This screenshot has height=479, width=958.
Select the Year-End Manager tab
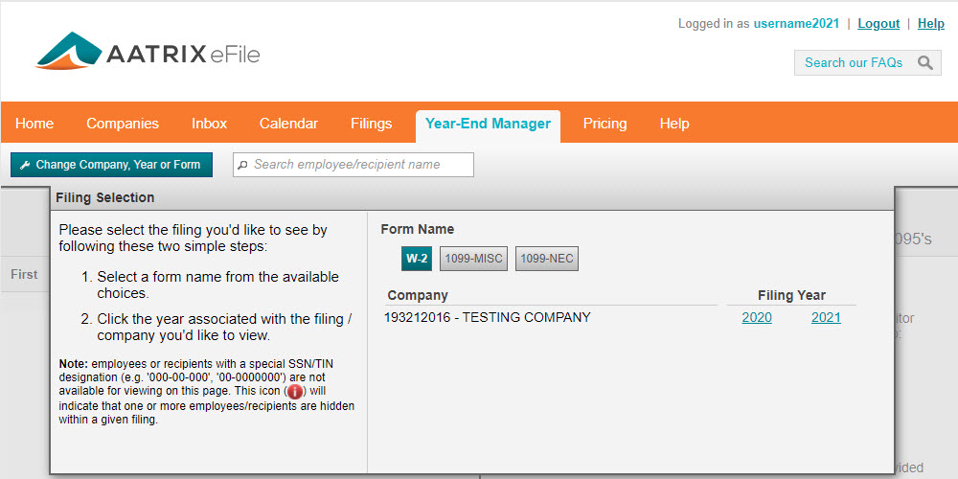pos(488,124)
